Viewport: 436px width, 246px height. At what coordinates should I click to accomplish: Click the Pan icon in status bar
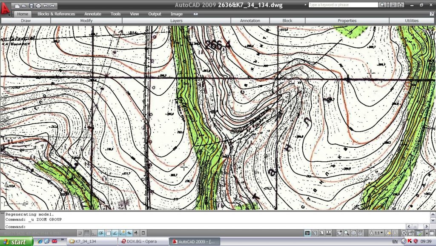[x=339, y=233]
